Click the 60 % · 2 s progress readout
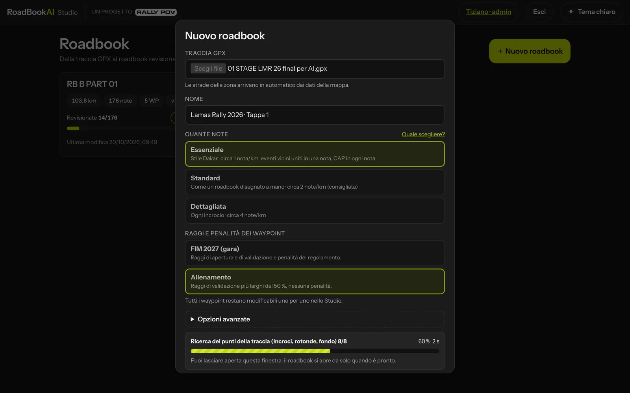630x393 pixels. [x=429, y=341]
